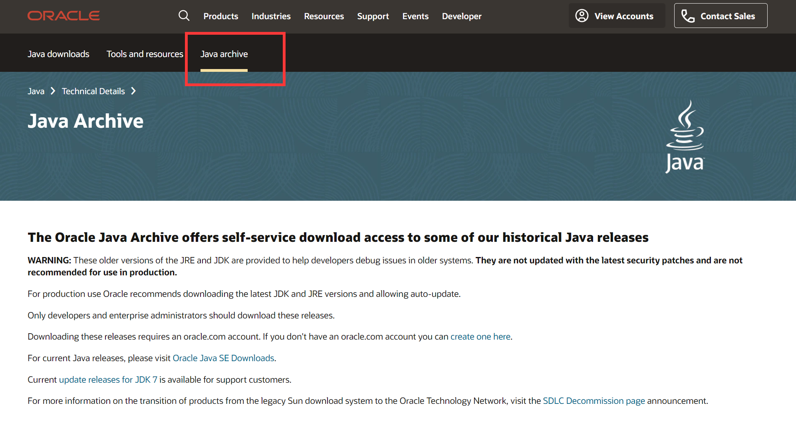
Task: Open the search magnifier icon
Action: click(x=184, y=16)
